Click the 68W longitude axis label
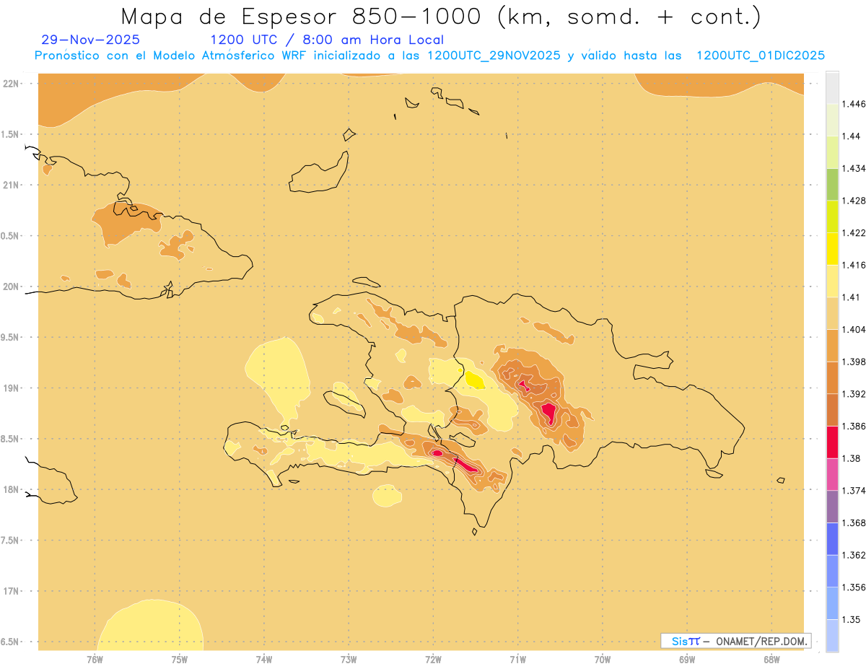Image resolution: width=866 pixels, height=669 pixels. 771,660
